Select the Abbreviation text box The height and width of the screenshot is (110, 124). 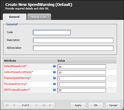pos(73,48)
